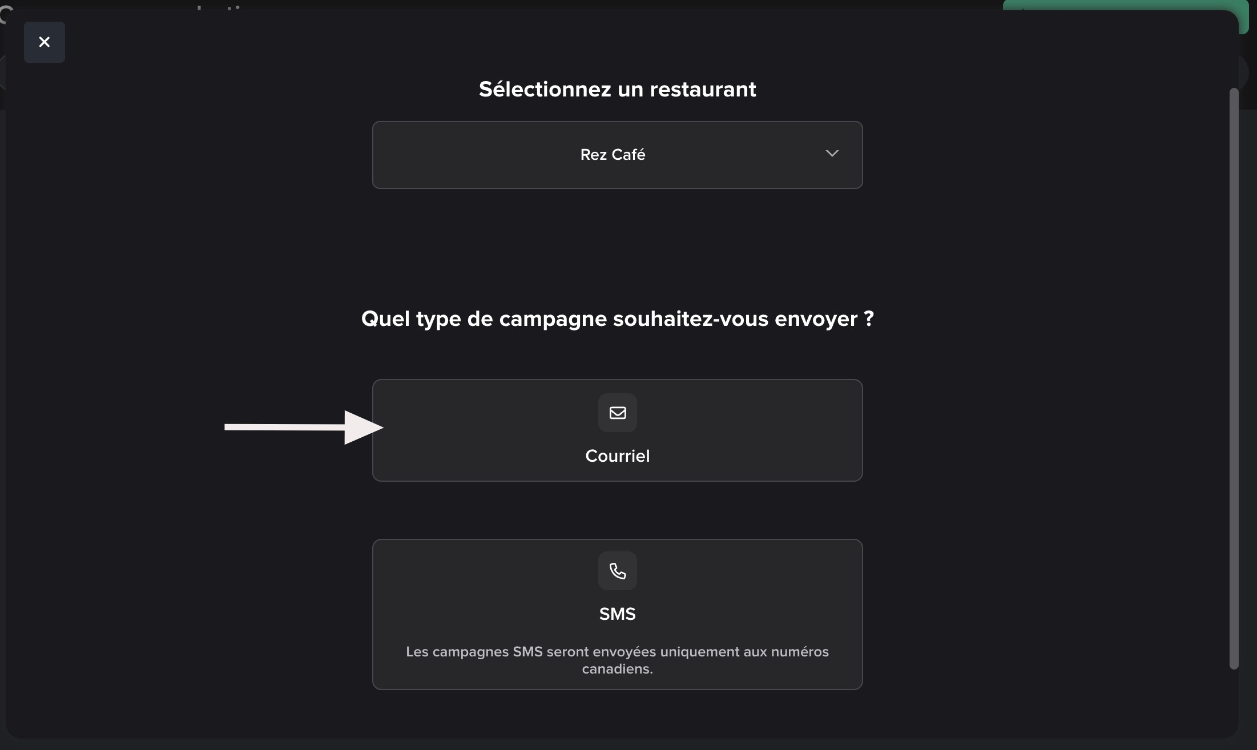Screen dimensions: 1257x750
Task: Select the Courriel campaign label
Action: tap(617, 456)
